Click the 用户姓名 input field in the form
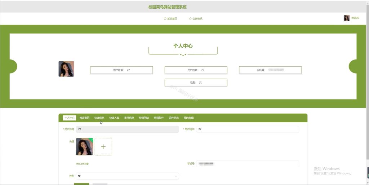Image resolution: width=369 pixels, height=185 pixels. (248, 129)
